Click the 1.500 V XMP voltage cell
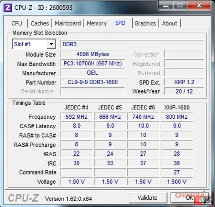Viewport: 215px width, 207px height. [x=177, y=181]
